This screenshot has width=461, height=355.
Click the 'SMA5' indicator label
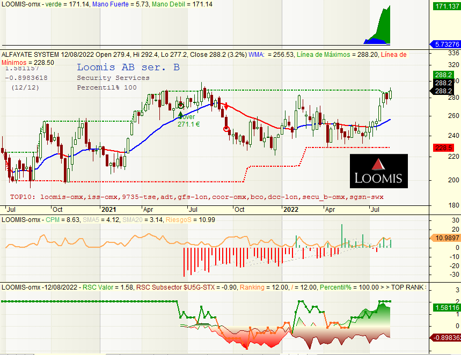[x=90, y=220]
